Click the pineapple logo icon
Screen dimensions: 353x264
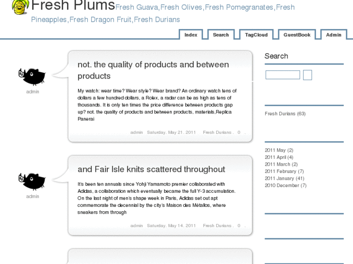pyautogui.click(x=20, y=7)
